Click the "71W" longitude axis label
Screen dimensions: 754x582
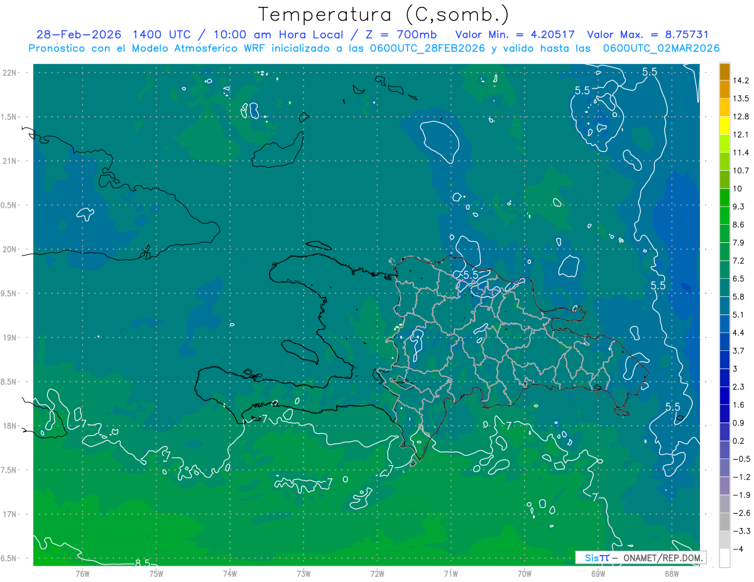coord(451,573)
